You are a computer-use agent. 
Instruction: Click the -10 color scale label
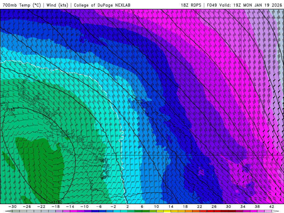[x=84, y=207]
